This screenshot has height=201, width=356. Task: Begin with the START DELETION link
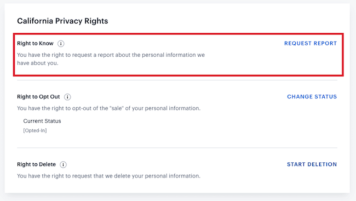(312, 164)
